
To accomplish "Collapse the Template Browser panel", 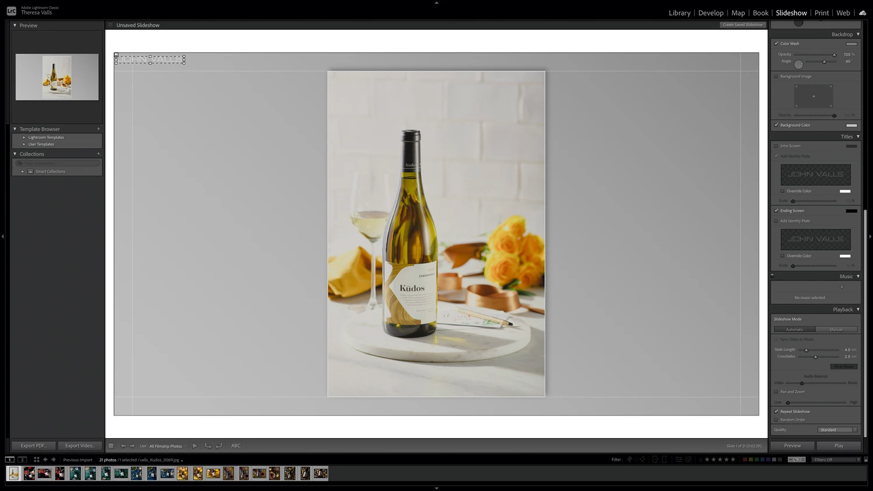I will coord(15,129).
